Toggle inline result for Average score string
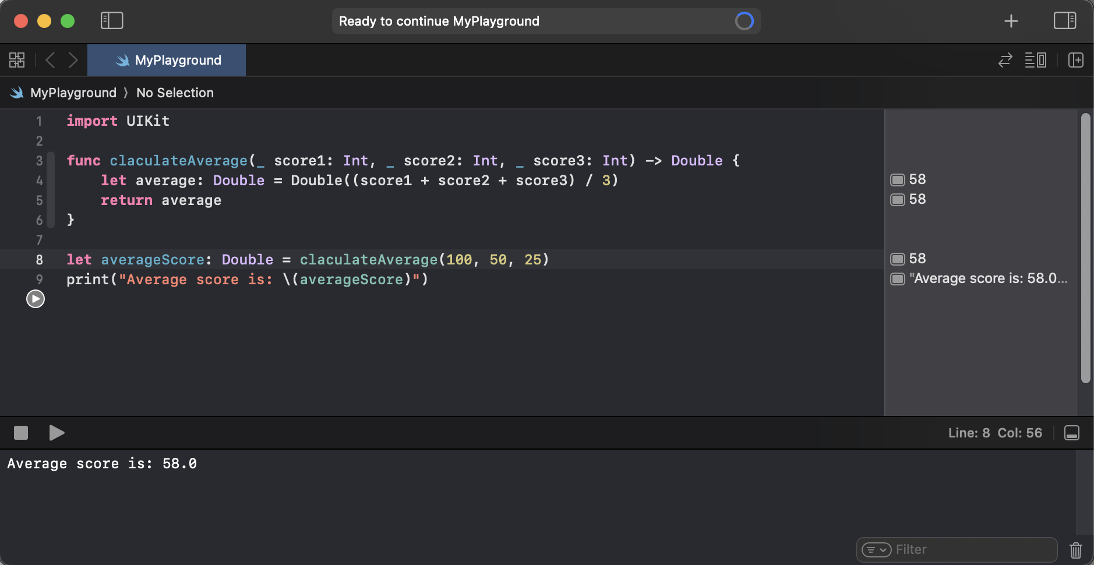Viewport: 1094px width, 565px height. coord(898,278)
